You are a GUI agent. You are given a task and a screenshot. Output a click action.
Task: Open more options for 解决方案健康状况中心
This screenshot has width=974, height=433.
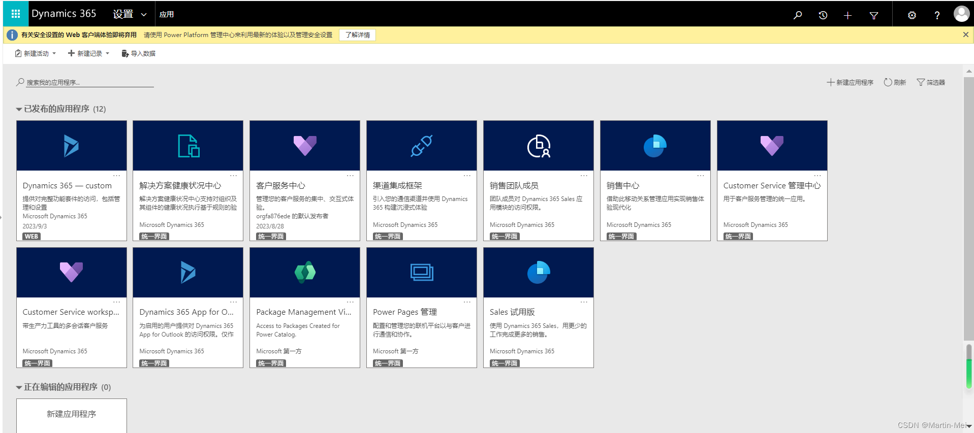click(x=234, y=176)
